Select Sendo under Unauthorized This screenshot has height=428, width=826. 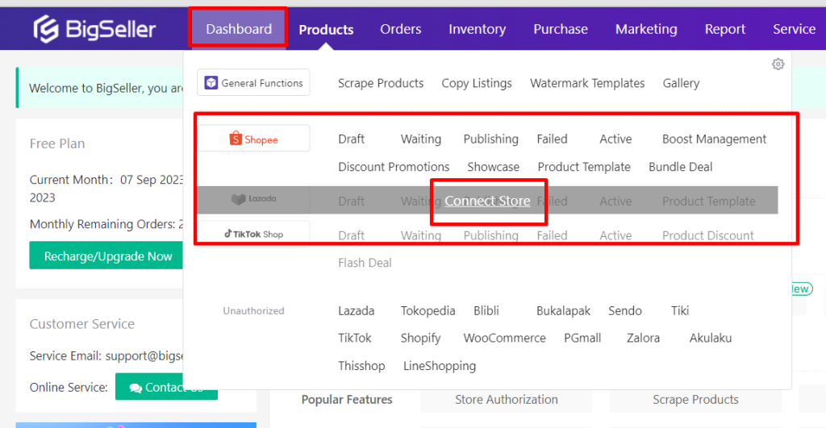[625, 310]
